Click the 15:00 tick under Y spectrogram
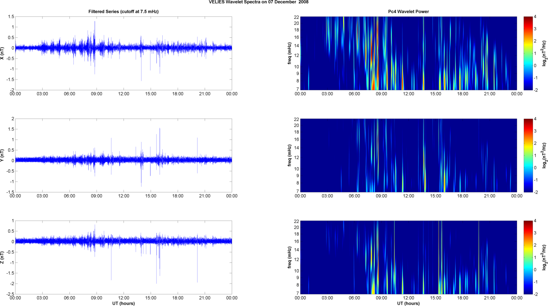 pyautogui.click(x=436, y=196)
